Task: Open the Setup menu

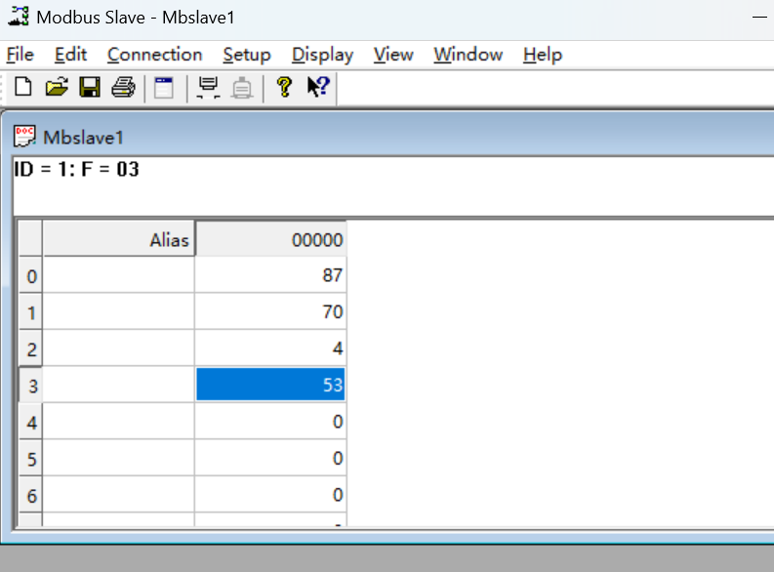Action: (247, 55)
